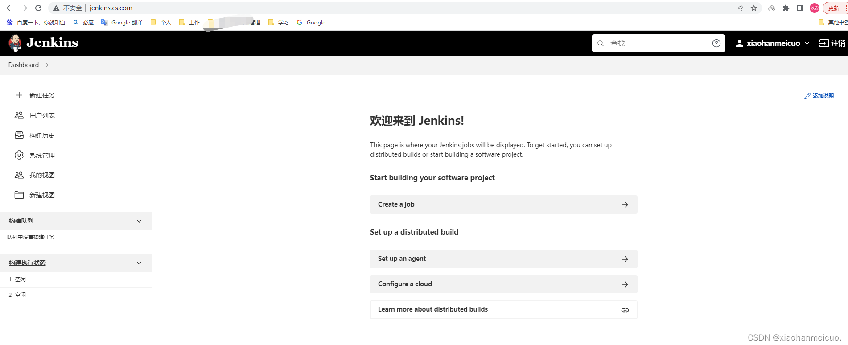This screenshot has width=848, height=345.
Task: Select executor row 2 空闲
Action: [76, 295]
